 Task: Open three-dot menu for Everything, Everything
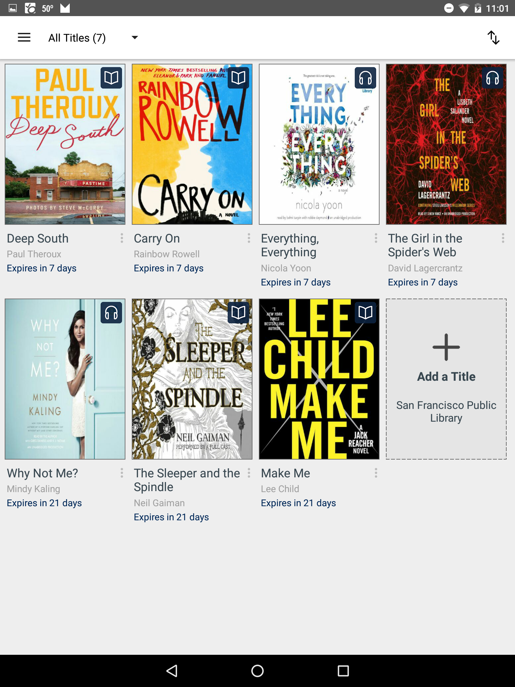[376, 238]
